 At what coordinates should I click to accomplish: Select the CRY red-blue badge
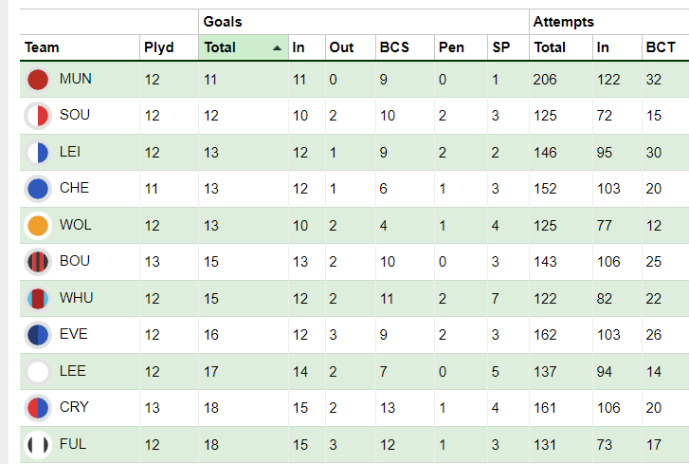coord(38,408)
